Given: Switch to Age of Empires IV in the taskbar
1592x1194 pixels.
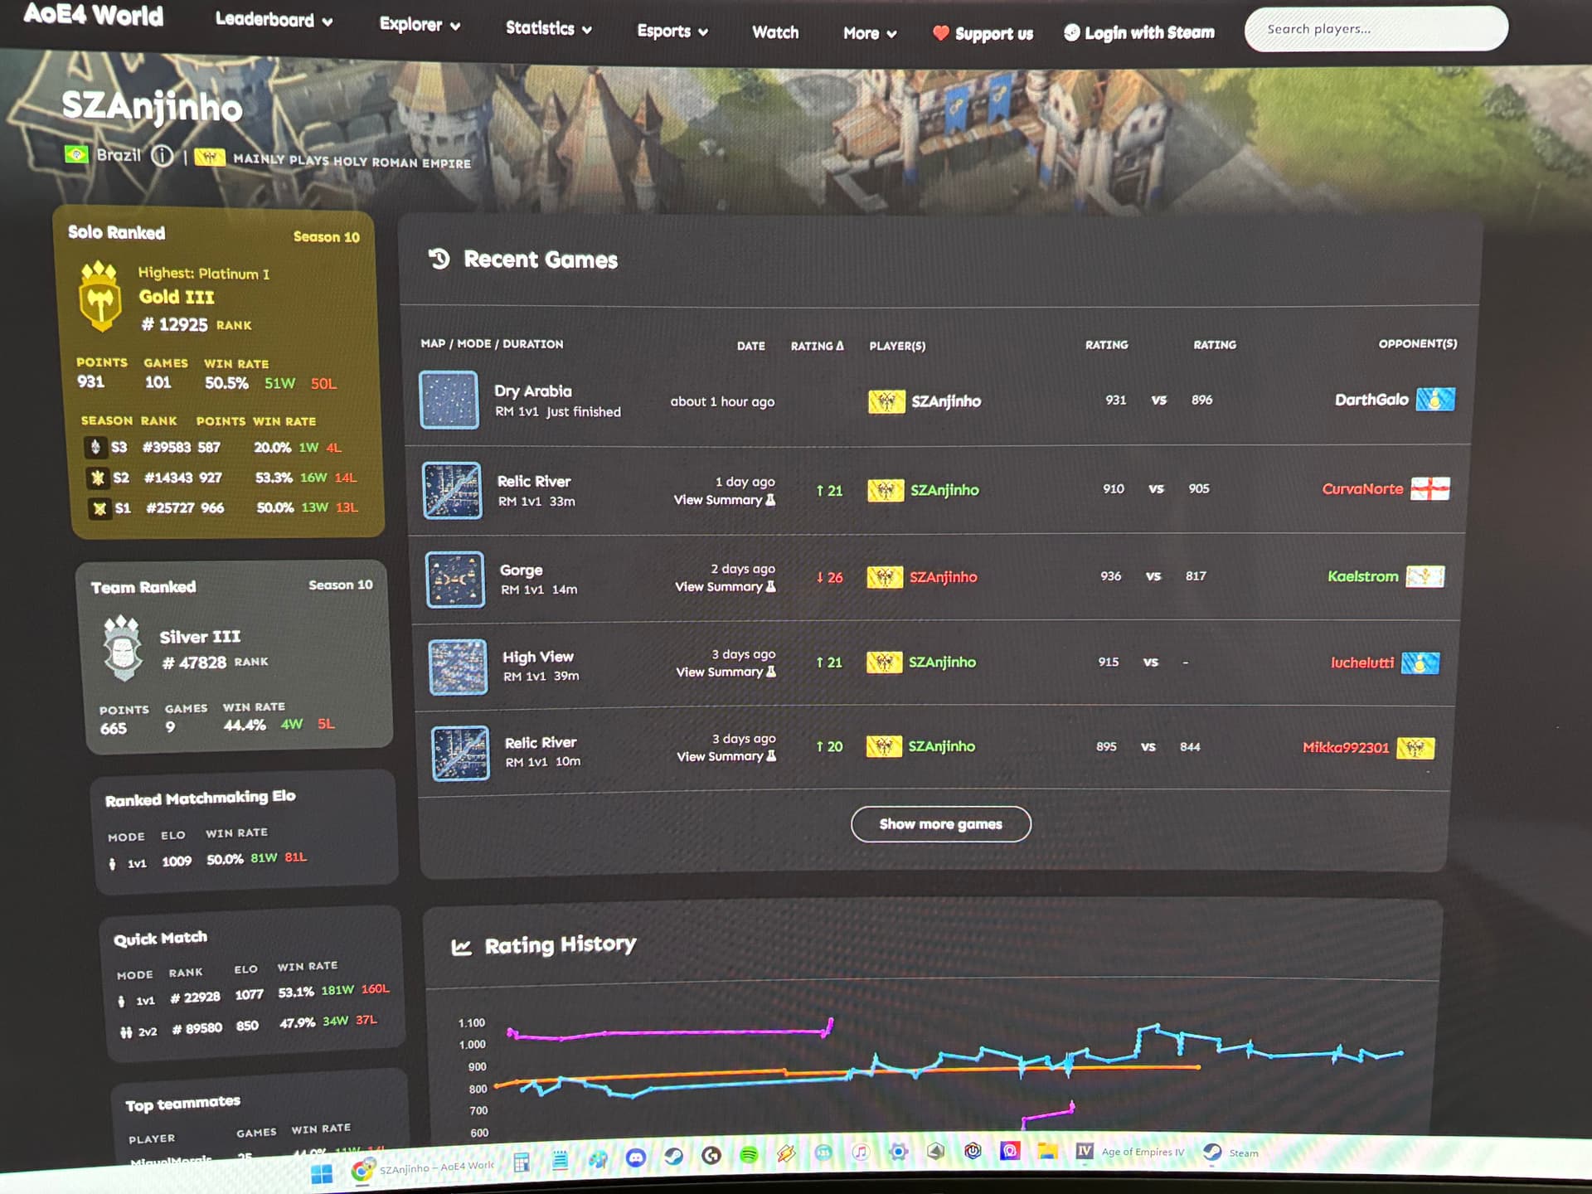Looking at the screenshot, I should pyautogui.click(x=1131, y=1152).
